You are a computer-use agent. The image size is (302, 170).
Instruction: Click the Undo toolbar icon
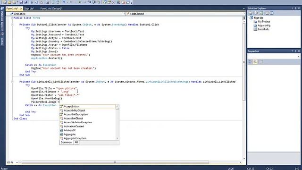tap(64, 2)
